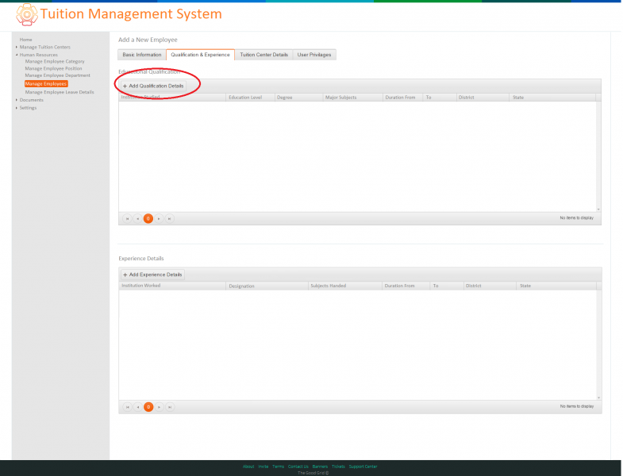Viewport: 623px width, 476px height.
Task: Open the Tuition Center Details tab
Action: point(263,55)
